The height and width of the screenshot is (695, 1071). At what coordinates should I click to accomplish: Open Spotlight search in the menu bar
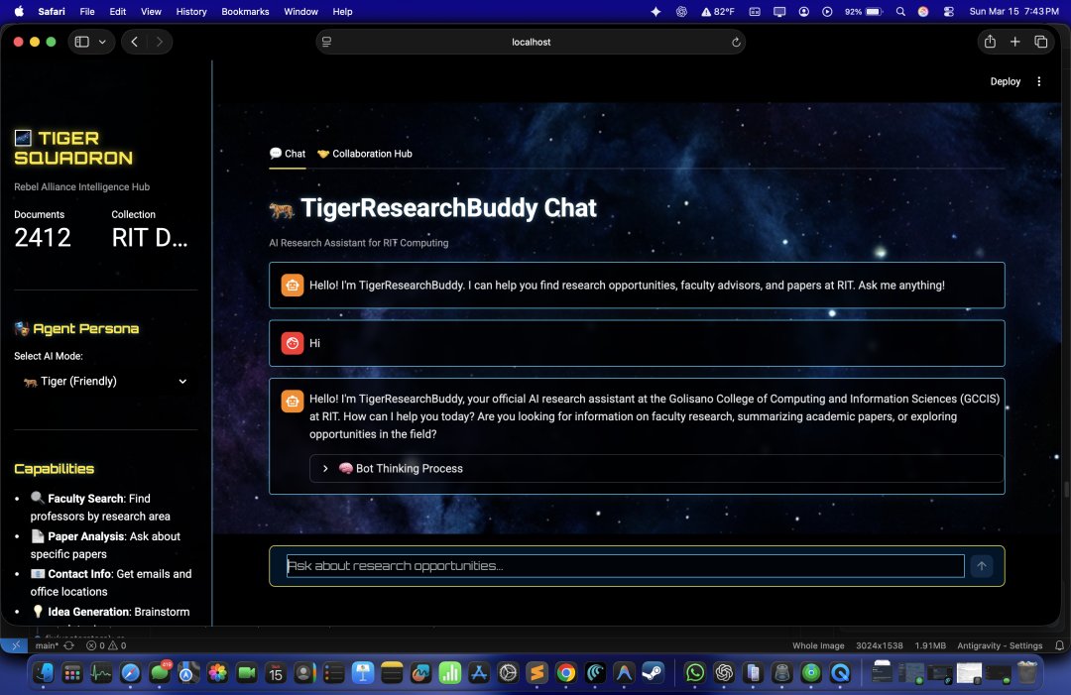(x=900, y=12)
